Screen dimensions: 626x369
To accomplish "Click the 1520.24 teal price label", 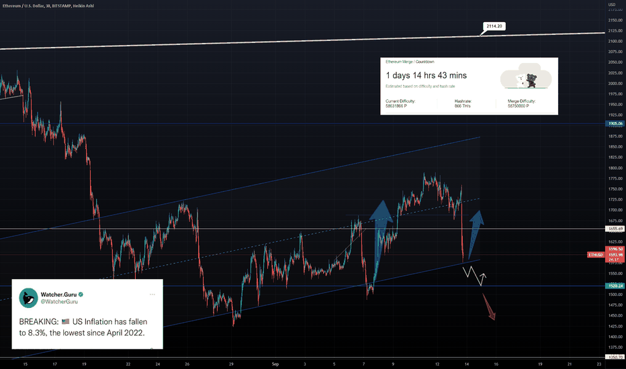I will (x=615, y=286).
